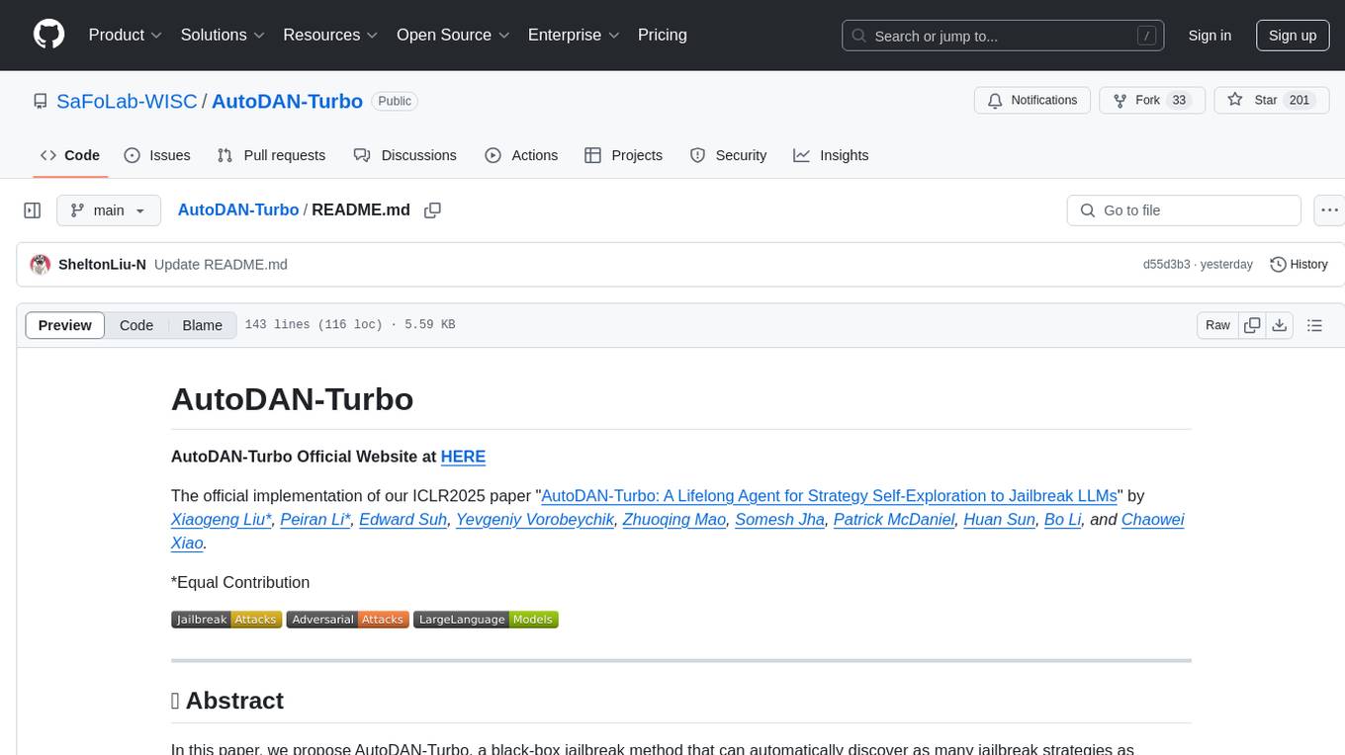The image size is (1345, 755).
Task: Expand the Open Source menu
Action: [453, 35]
